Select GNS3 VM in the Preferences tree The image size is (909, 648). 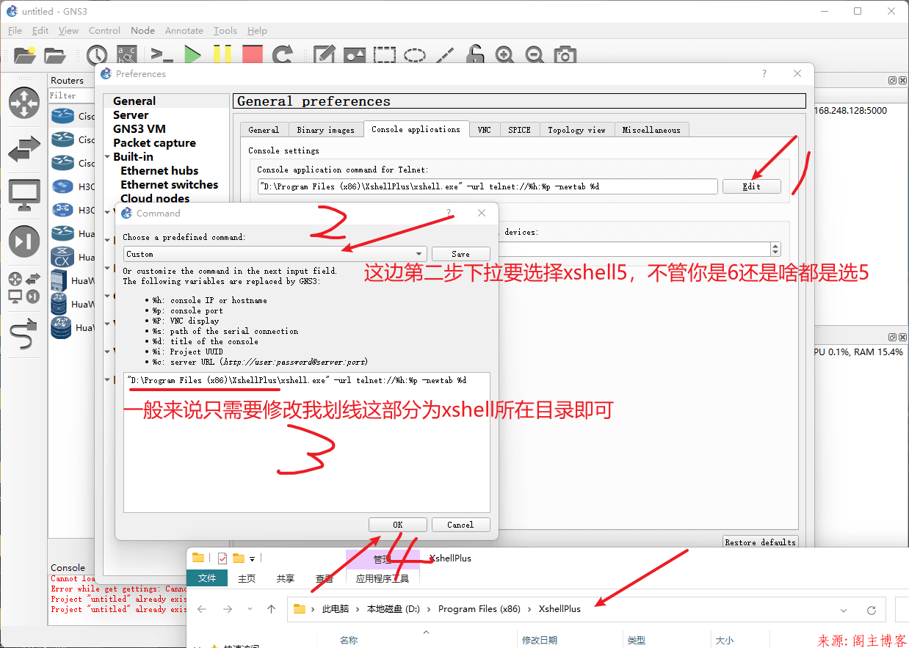pos(140,129)
